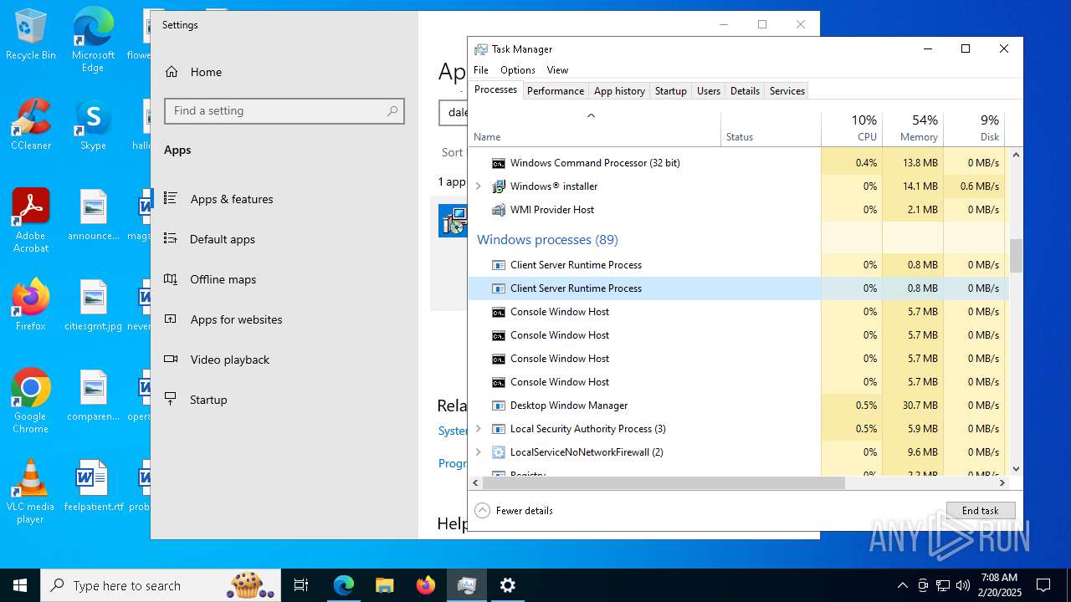Sort processes by Disk column
This screenshot has width=1071, height=602.
click(974, 129)
